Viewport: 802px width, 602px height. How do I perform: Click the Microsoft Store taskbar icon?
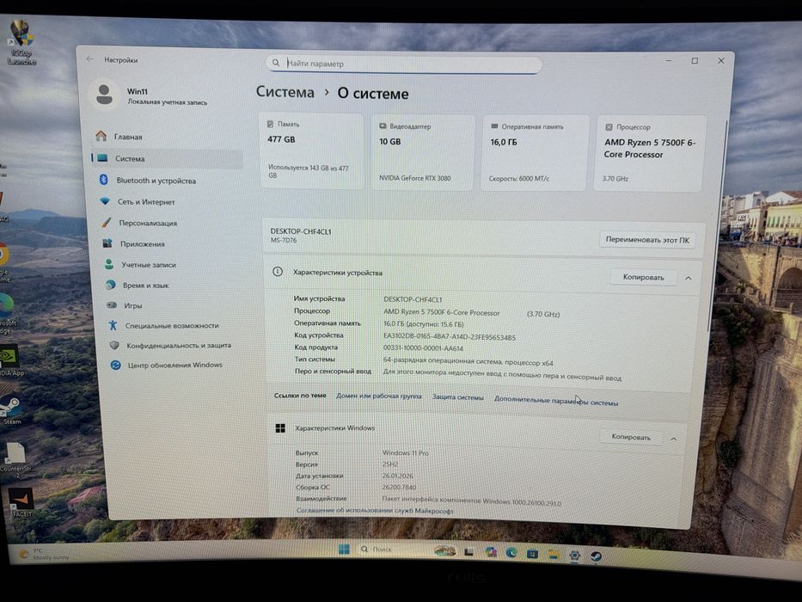pyautogui.click(x=532, y=553)
